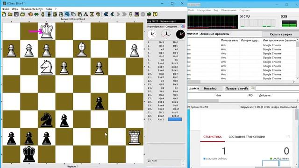
Task: Click the PID column header
Action: [250, 95]
